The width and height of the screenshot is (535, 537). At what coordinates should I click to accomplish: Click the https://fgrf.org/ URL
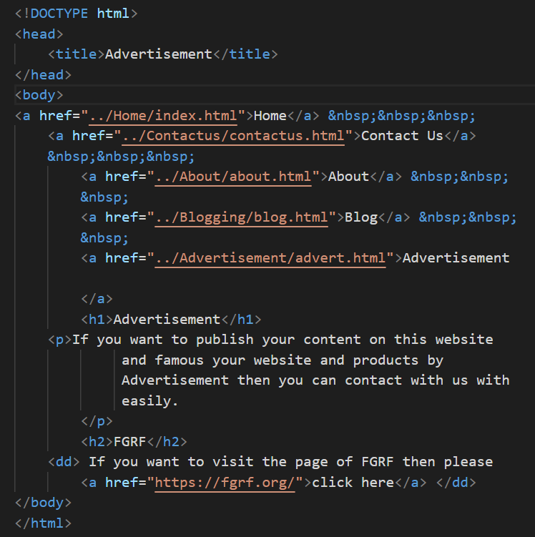click(x=225, y=483)
